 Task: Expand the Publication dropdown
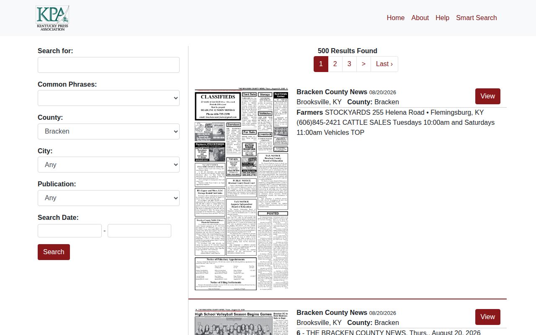coord(108,198)
